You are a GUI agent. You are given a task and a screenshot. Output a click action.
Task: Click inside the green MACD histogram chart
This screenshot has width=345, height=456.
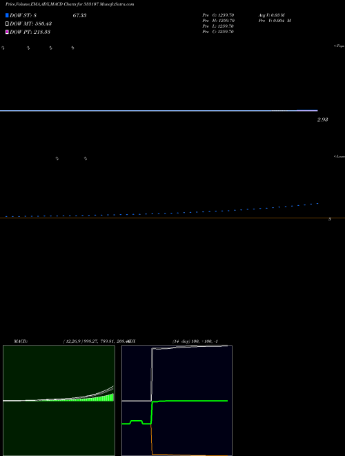coord(59,401)
